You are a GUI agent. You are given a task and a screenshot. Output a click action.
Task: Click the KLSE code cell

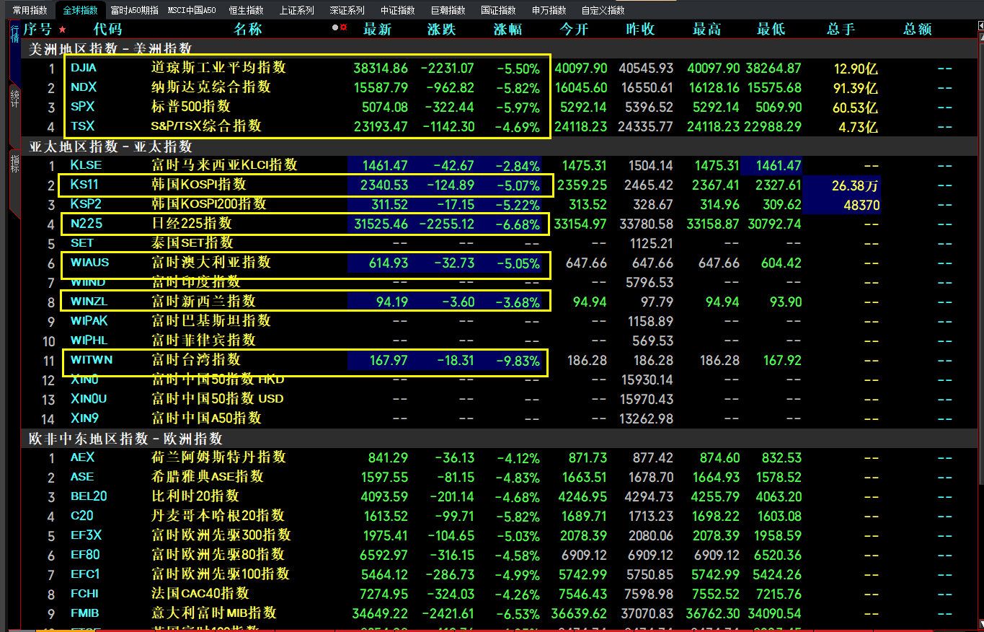coord(86,165)
